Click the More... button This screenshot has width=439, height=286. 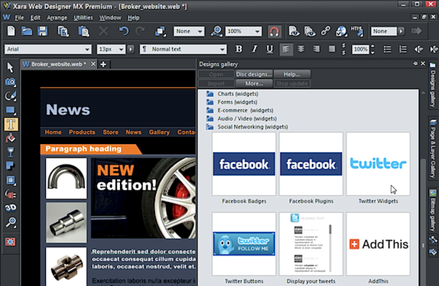pos(254,84)
